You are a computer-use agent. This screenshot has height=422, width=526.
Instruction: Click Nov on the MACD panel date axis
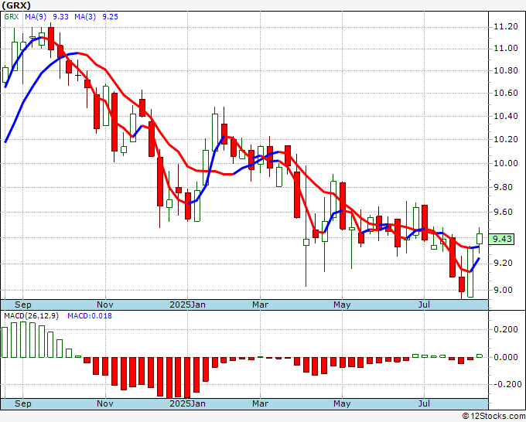tap(105, 403)
